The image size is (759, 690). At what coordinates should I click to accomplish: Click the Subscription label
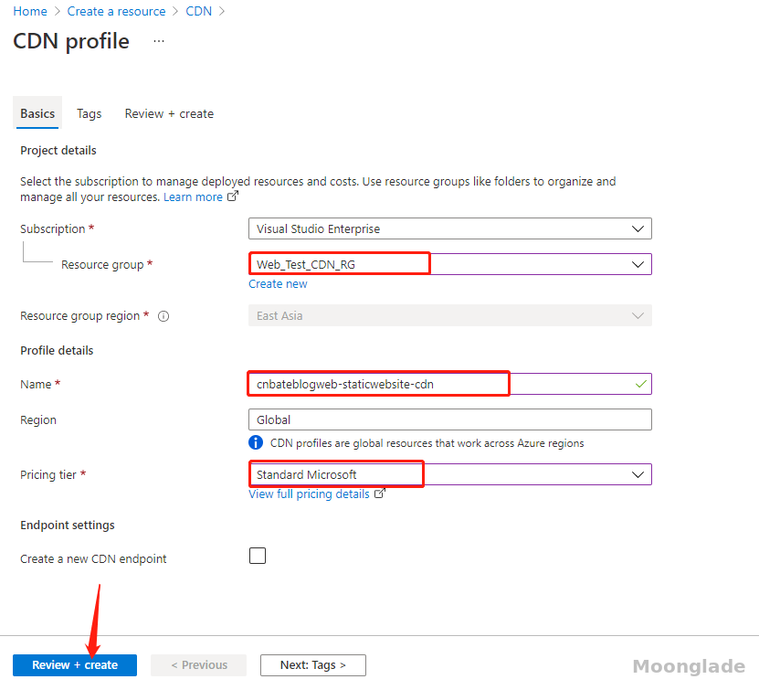[53, 229]
